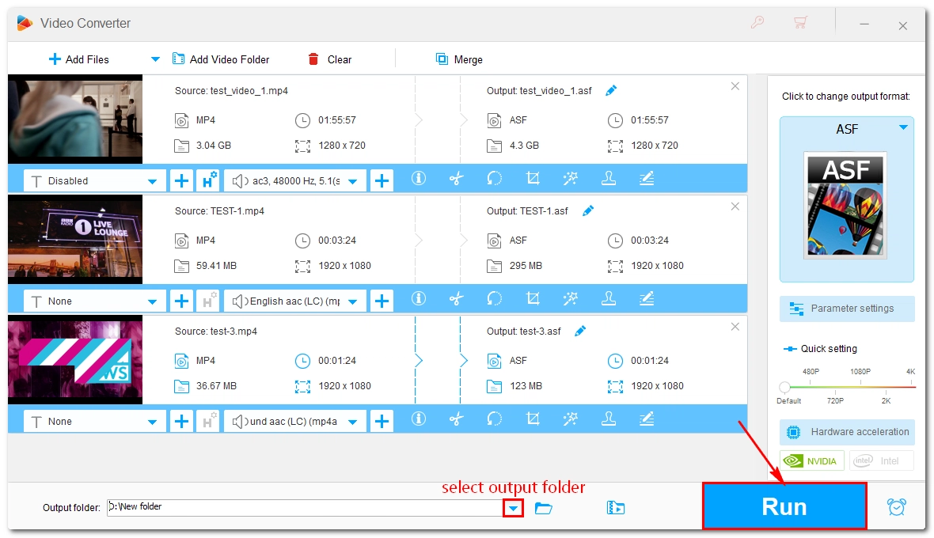Merge the selected videos
934x538 pixels.
(x=459, y=59)
